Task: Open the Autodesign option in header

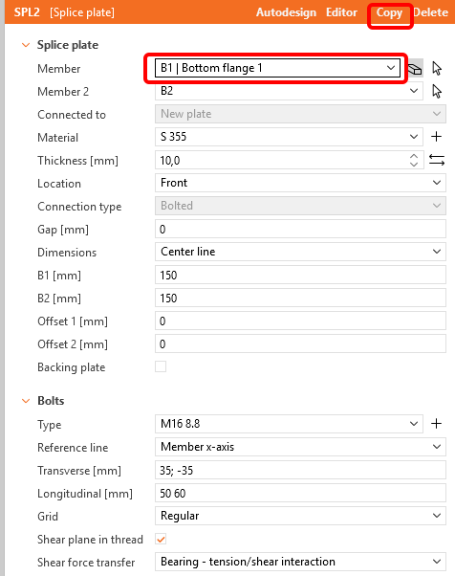Action: point(286,12)
